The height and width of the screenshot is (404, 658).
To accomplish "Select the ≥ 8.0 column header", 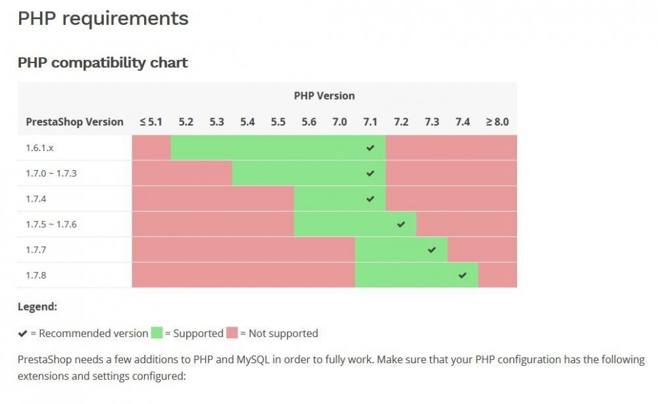I will pos(497,122).
